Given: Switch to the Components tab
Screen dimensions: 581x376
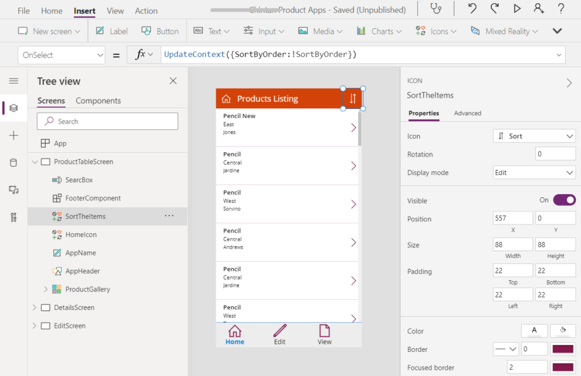Looking at the screenshot, I should (98, 100).
